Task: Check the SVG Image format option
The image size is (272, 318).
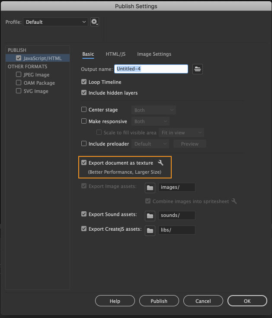Action: tap(19, 91)
